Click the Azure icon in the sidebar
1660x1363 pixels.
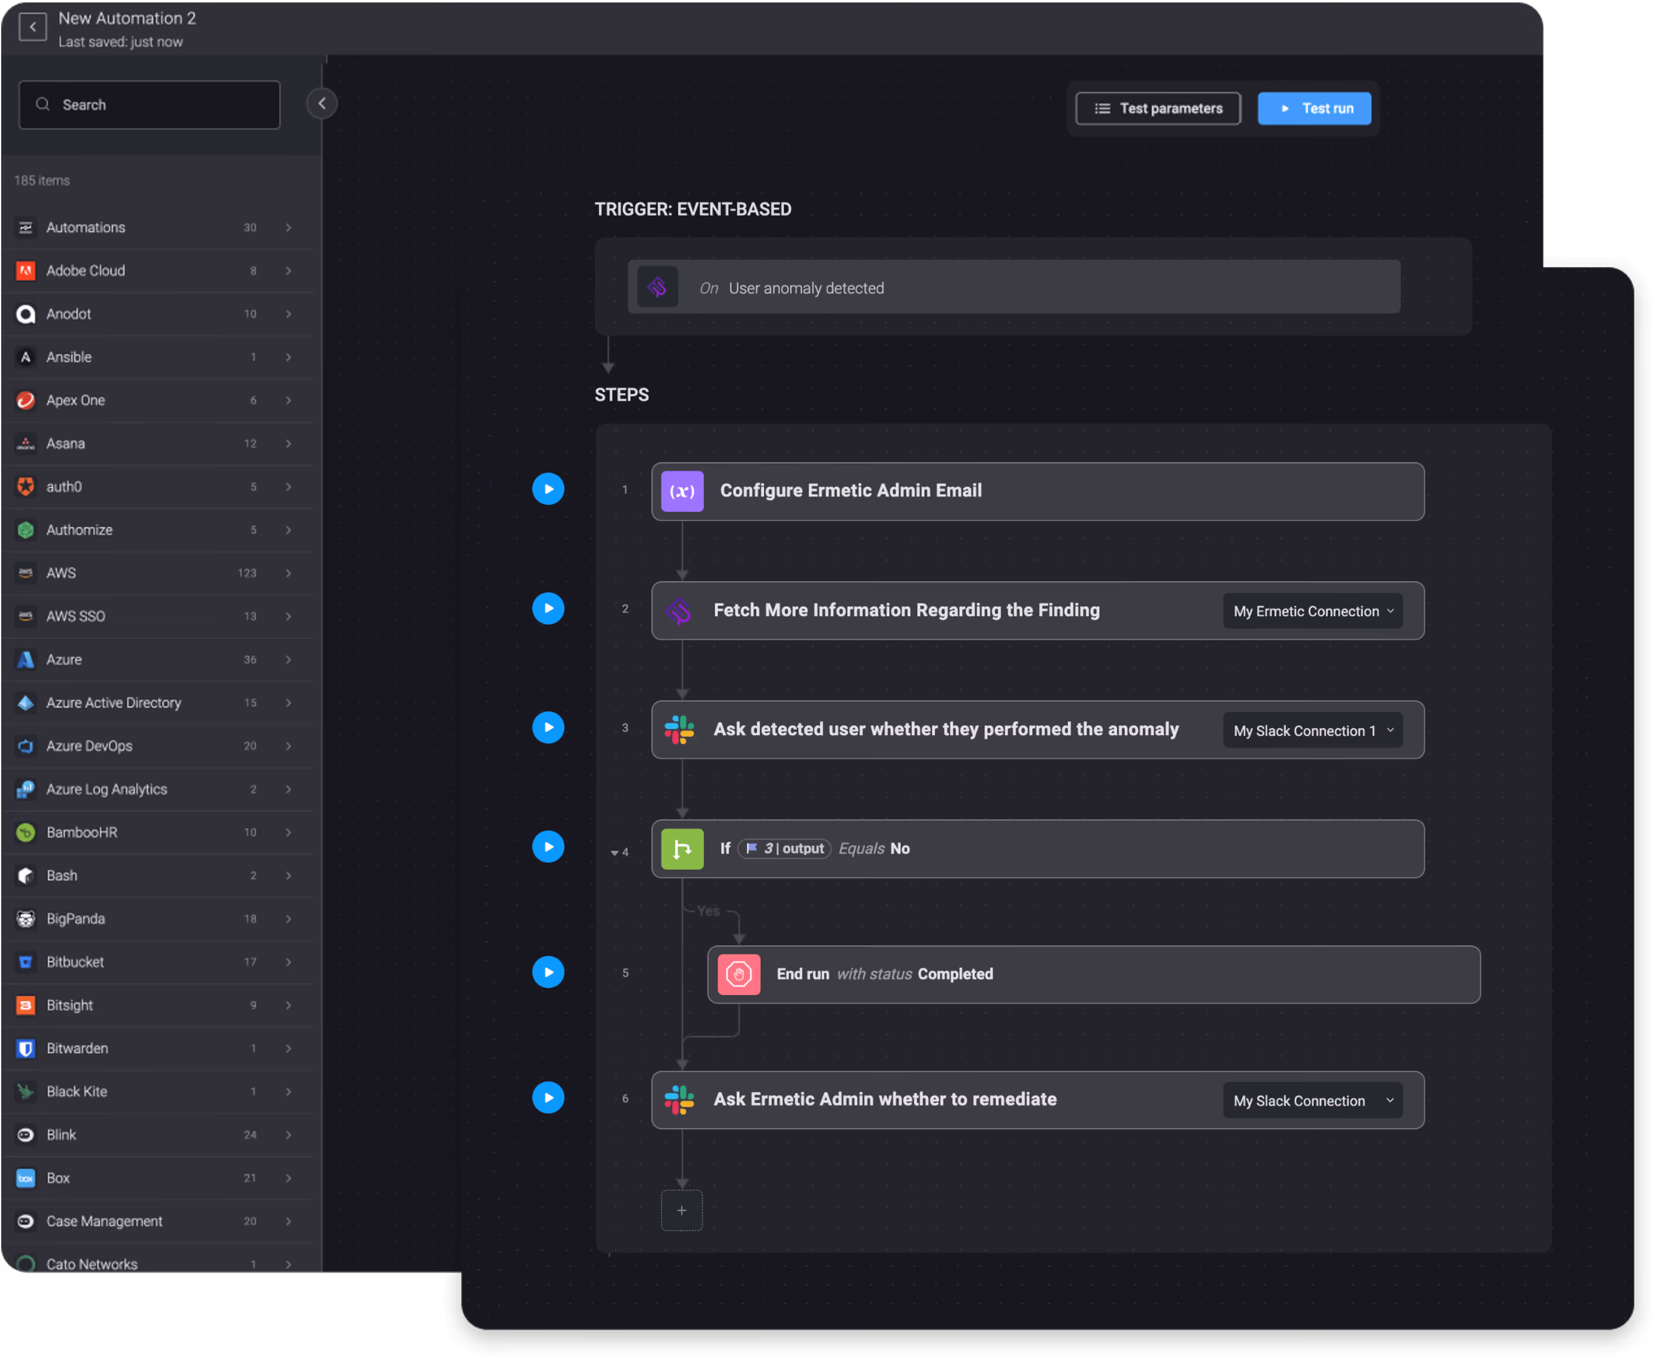coord(26,660)
